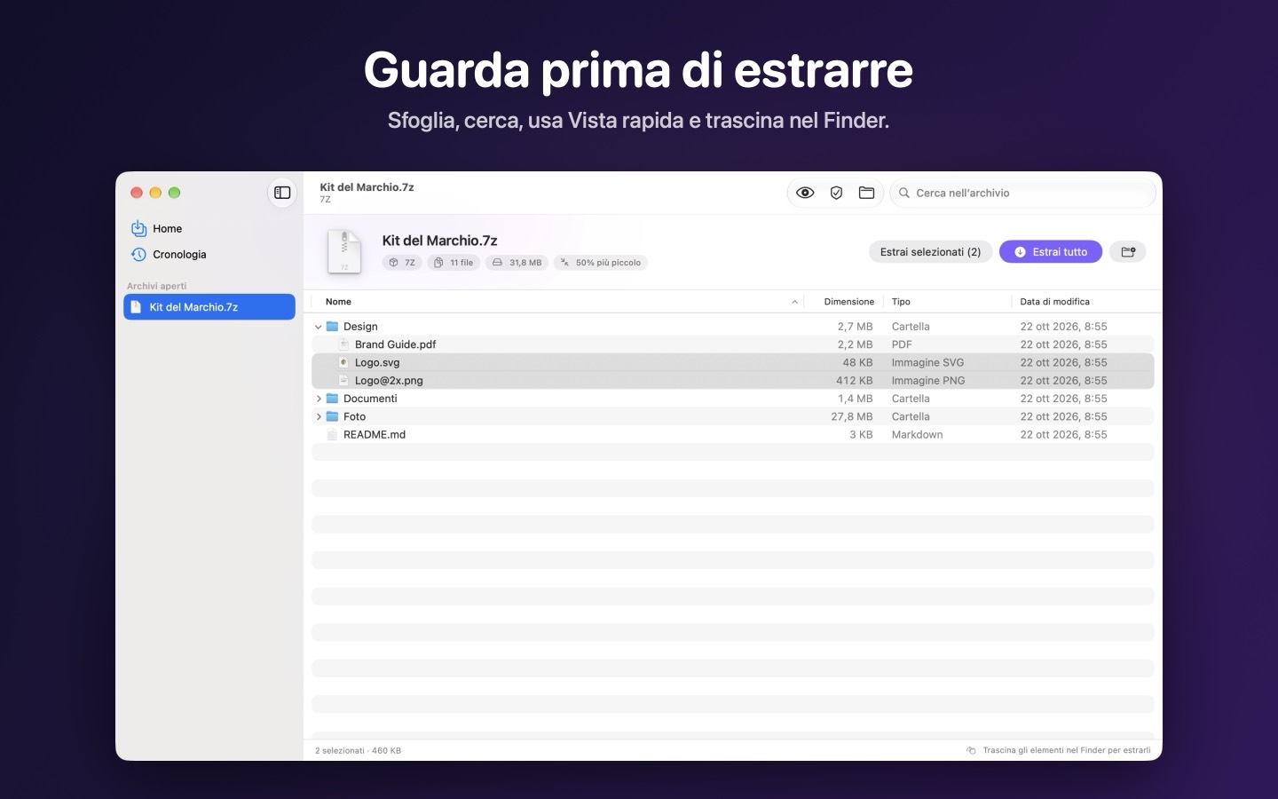1278x799 pixels.
Task: Click the "50% più piccolo" badge
Action: (601, 263)
